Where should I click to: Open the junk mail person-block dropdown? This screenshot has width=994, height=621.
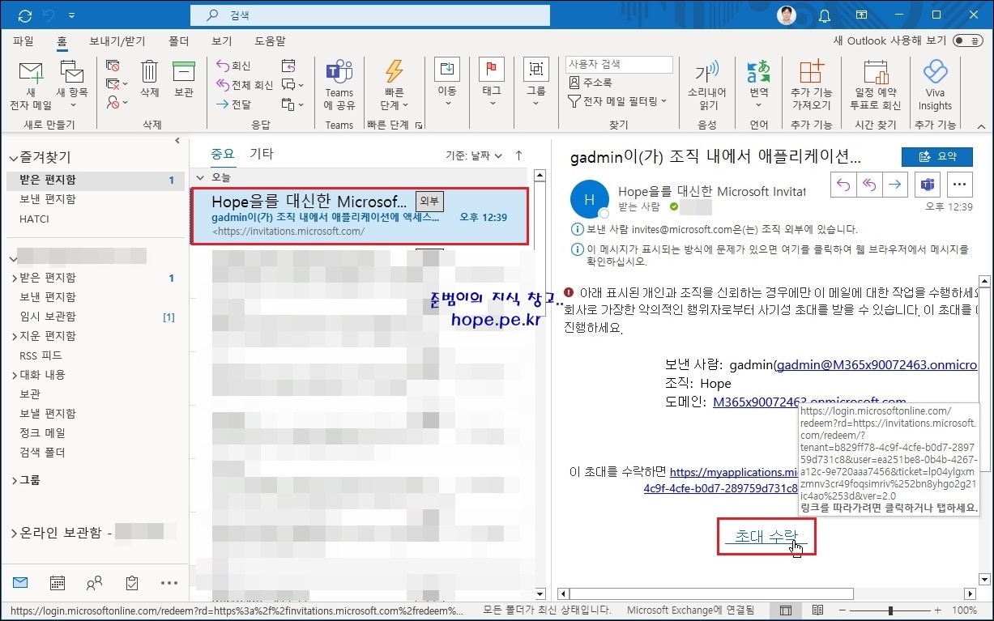117,104
